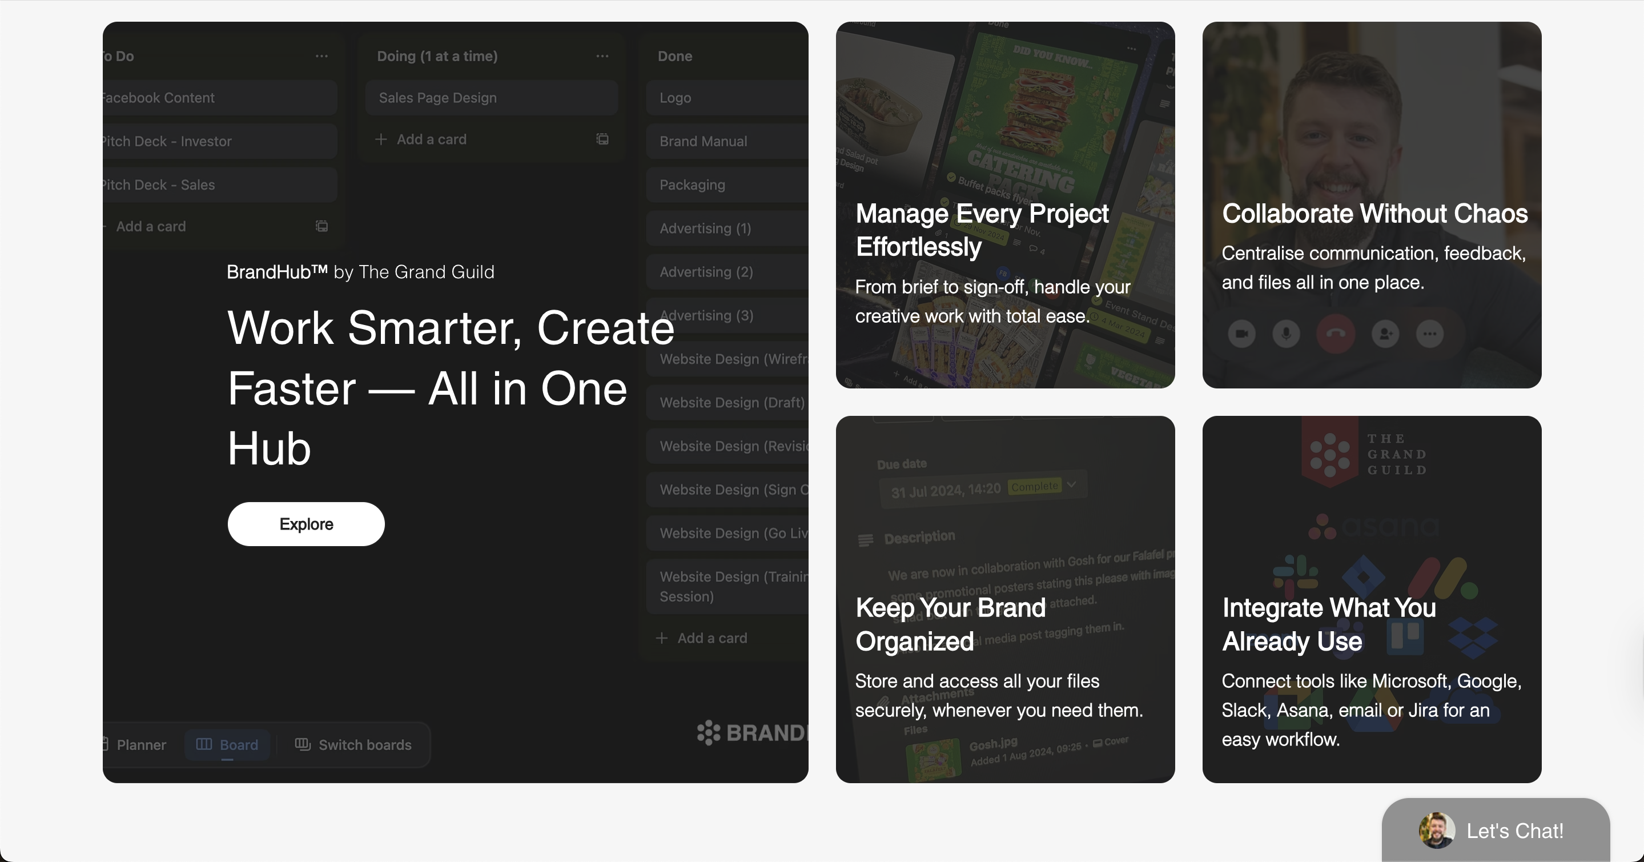Expand the Complete due date chevron
Viewport: 1644px width, 862px height.
coord(1071,484)
